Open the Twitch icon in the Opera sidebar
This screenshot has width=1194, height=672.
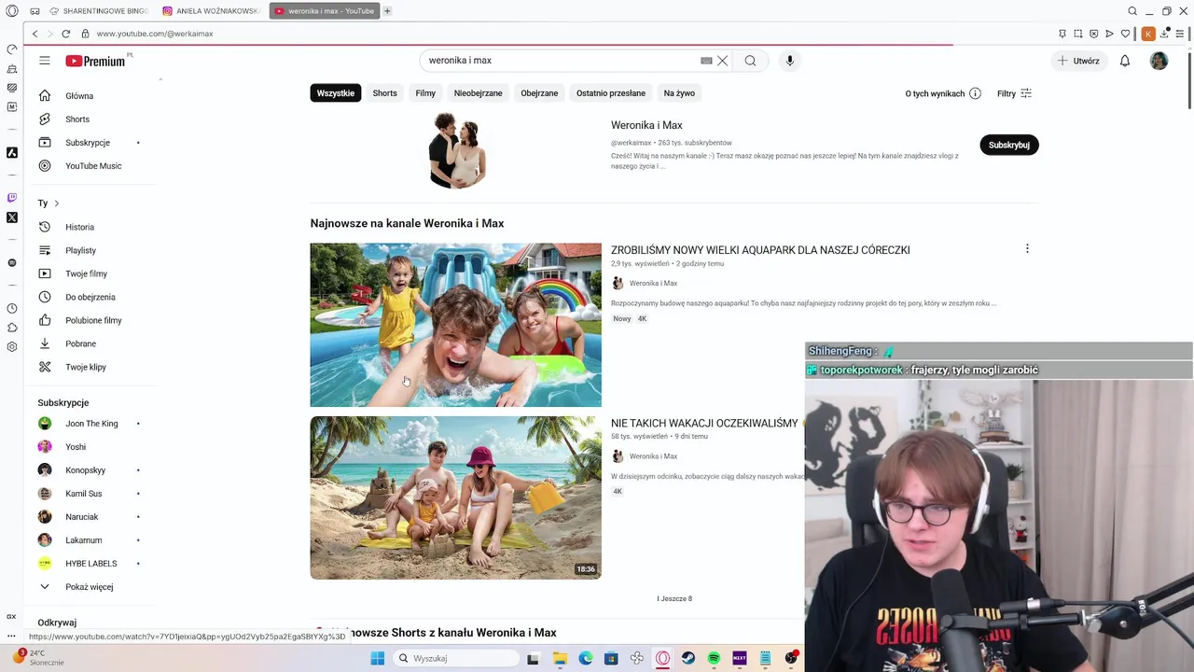pos(12,198)
